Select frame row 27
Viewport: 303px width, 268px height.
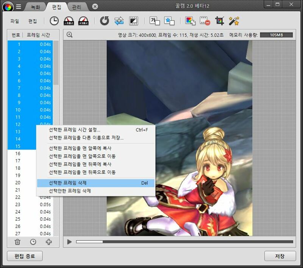[x=30, y=234]
